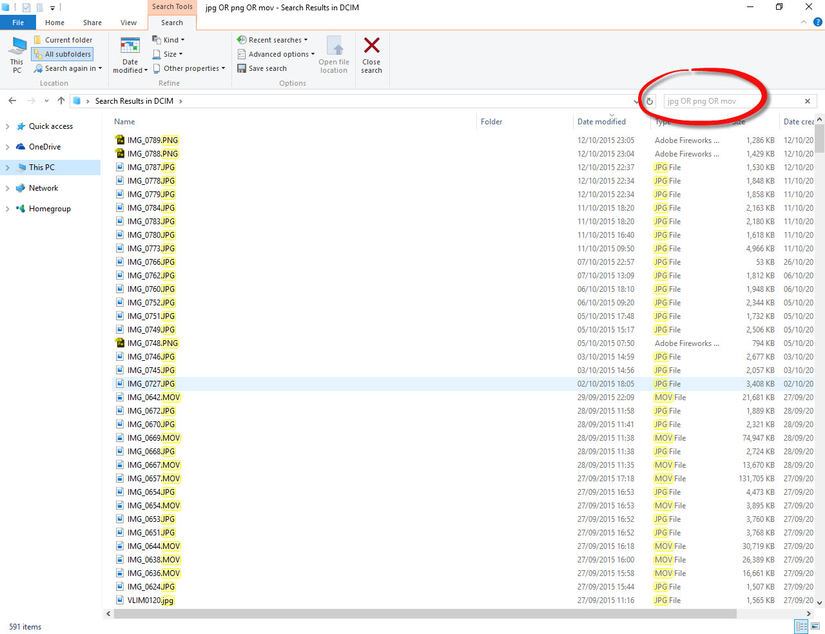Click the Up arrow navigation icon
The height and width of the screenshot is (634, 825).
click(61, 101)
